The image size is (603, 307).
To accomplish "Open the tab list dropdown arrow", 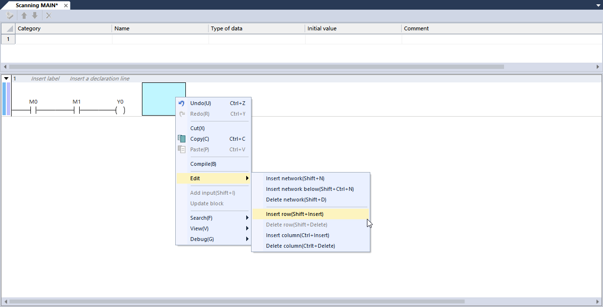I will pos(598,5).
